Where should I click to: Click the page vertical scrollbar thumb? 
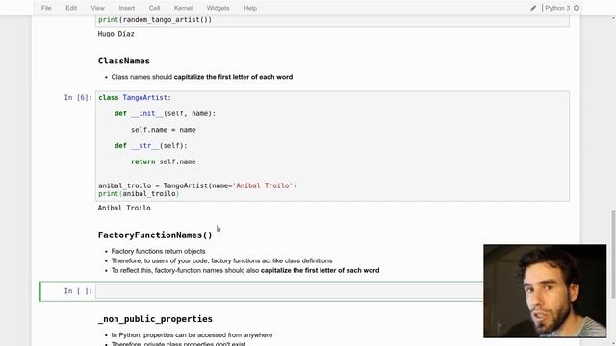(613, 254)
